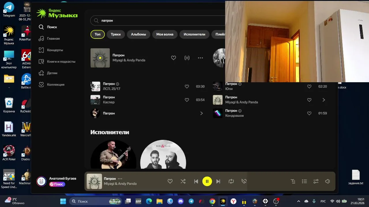The image size is (369, 207).
Task: Play Патрон by Каспер cover
Action: click(x=95, y=100)
